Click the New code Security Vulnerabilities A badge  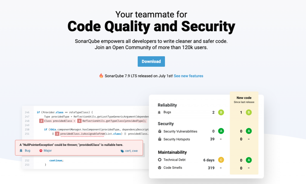click(249, 131)
